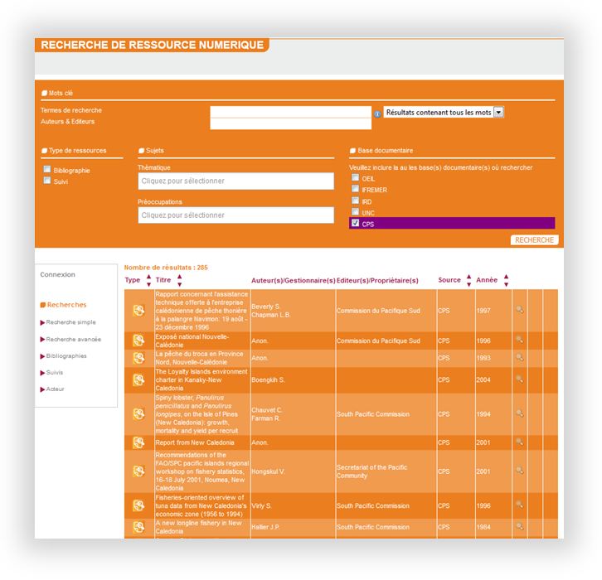This screenshot has width=602, height=580.
Task: Click resource icon for Spiny lobster row
Action: tap(139, 413)
